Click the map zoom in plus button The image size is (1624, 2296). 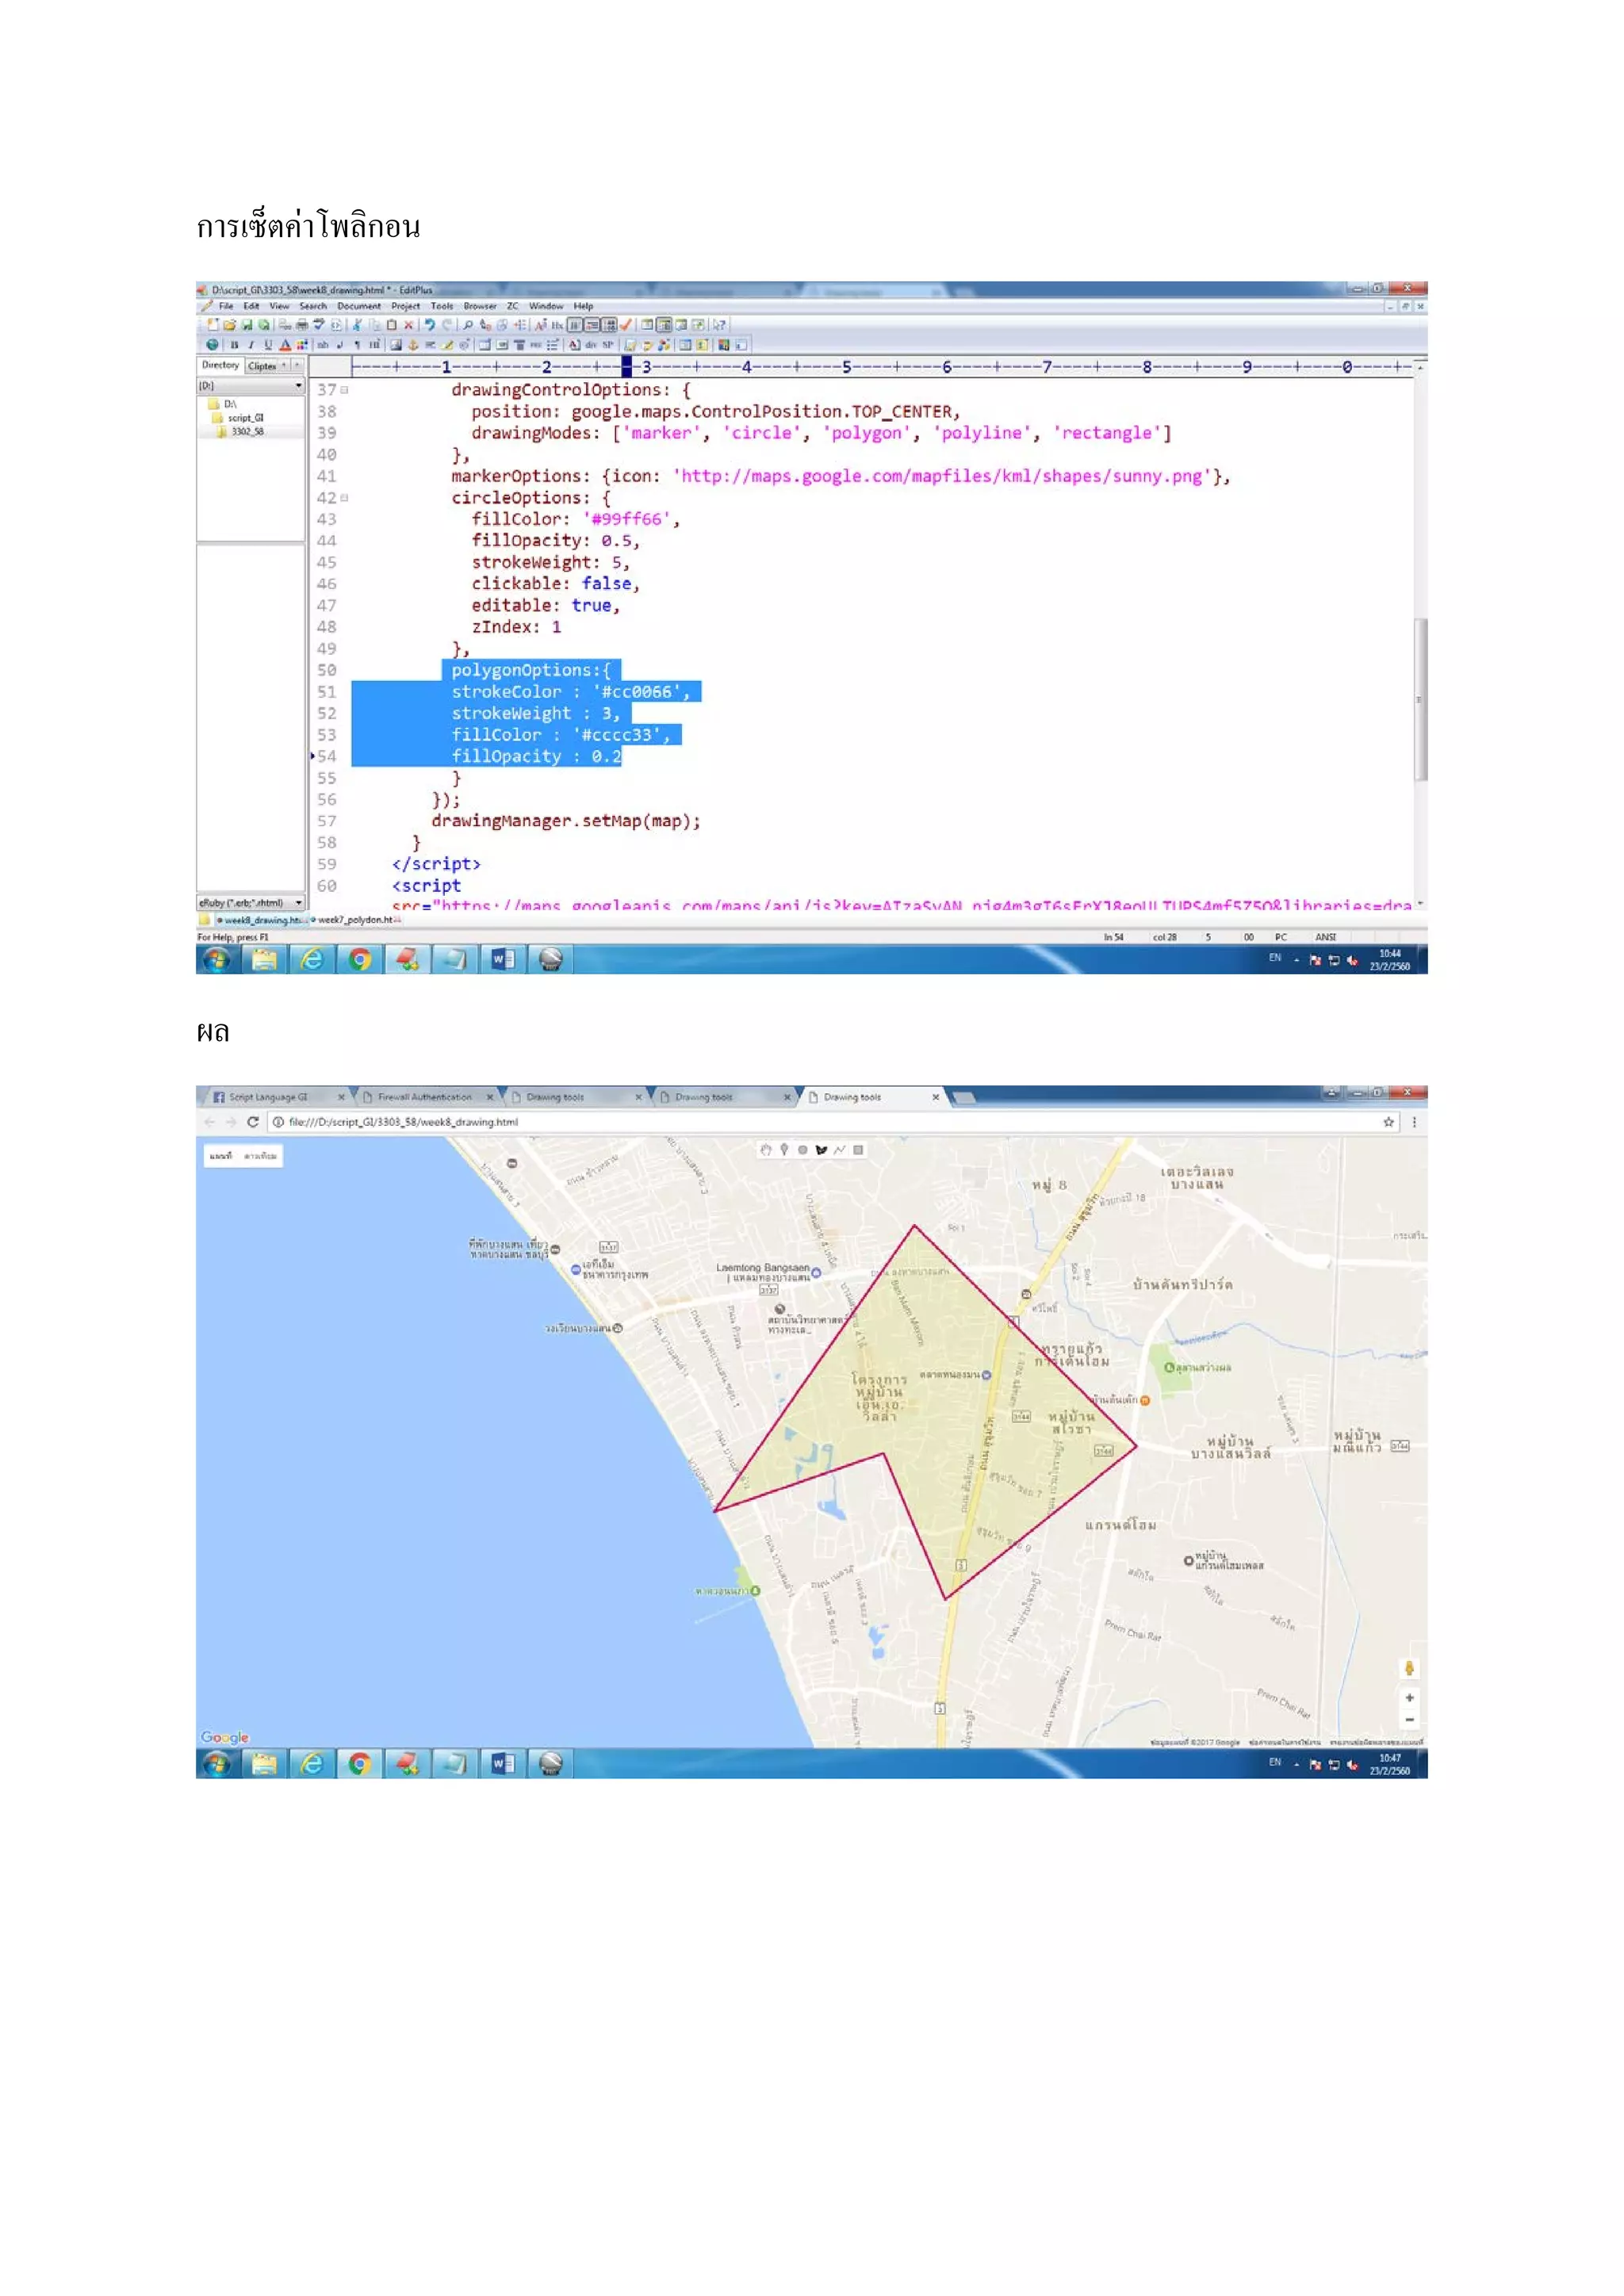1409,1698
